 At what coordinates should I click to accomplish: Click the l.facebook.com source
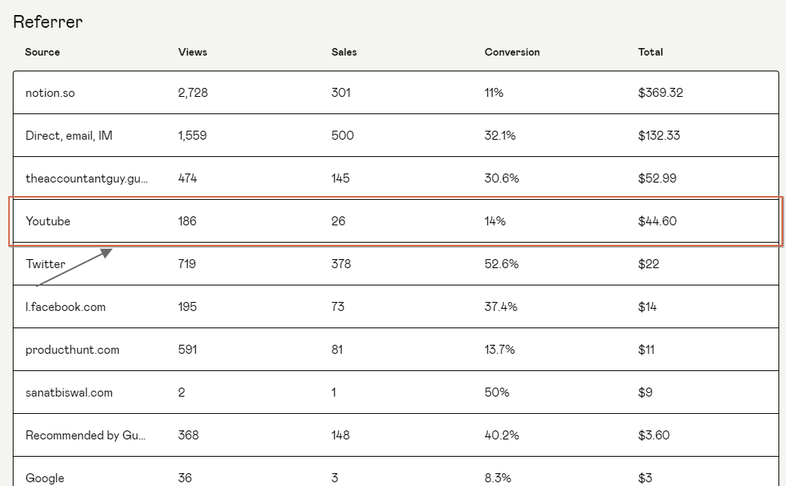click(x=65, y=307)
